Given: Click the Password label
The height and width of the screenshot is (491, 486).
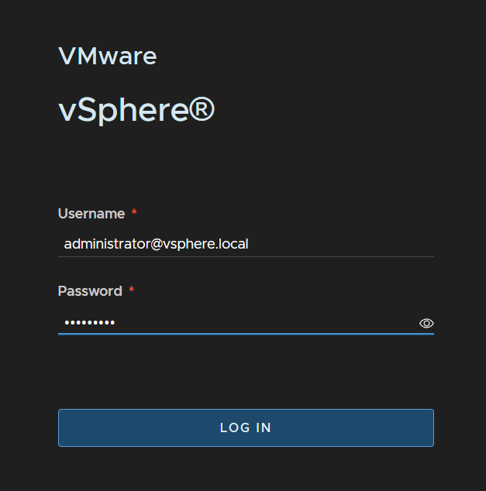Looking at the screenshot, I should pyautogui.click(x=90, y=291).
